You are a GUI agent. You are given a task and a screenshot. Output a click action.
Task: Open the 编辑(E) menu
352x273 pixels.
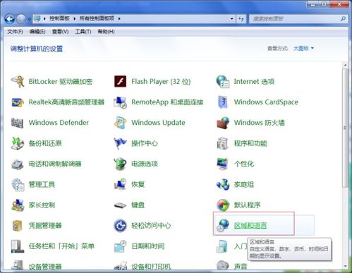click(x=37, y=32)
